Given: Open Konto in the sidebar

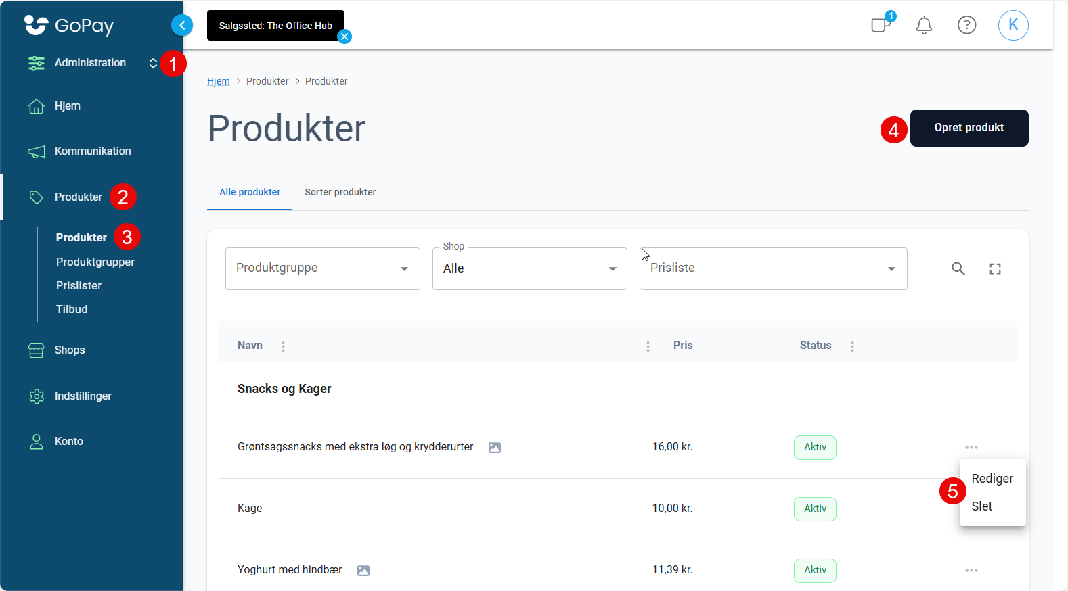Looking at the screenshot, I should 69,441.
